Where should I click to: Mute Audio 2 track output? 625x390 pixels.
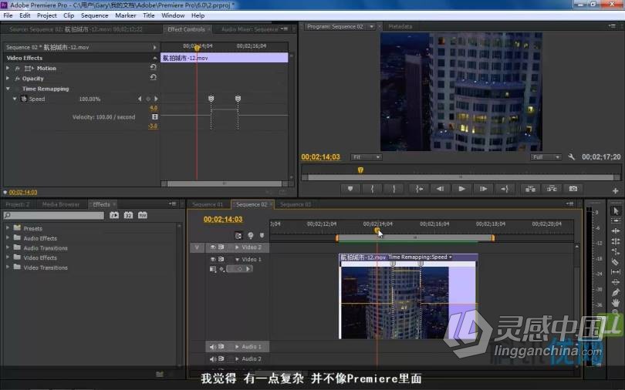213,358
